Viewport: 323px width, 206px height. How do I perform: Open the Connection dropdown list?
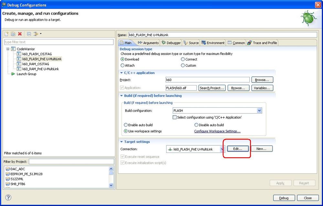pyautogui.click(x=222, y=149)
